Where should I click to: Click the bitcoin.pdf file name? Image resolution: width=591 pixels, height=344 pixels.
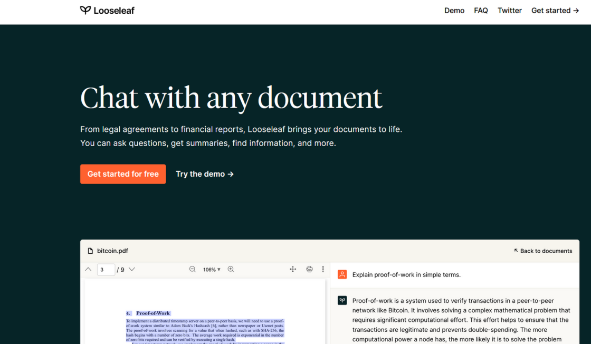click(x=113, y=251)
